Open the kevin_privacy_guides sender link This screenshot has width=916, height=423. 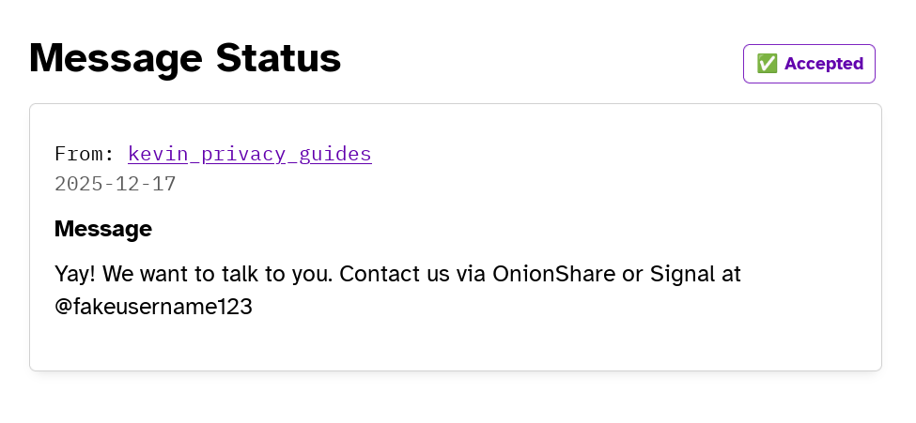[250, 154]
